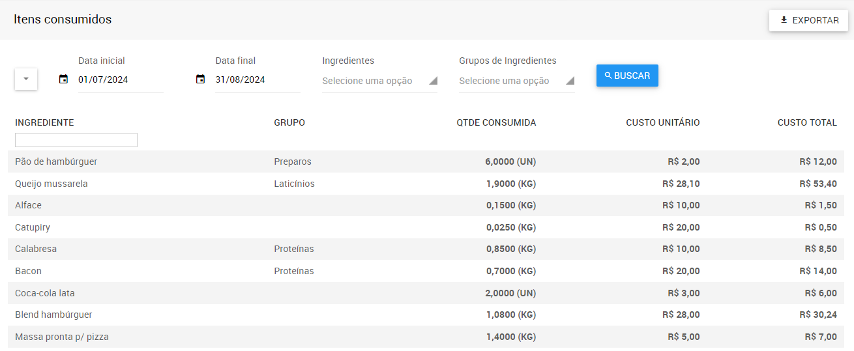Open the small arrow dropdown left of dates
The width and height of the screenshot is (854, 351).
click(x=26, y=79)
